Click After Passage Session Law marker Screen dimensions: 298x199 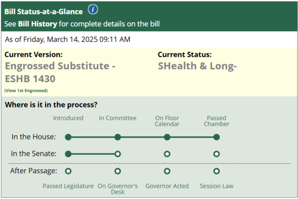217,171
